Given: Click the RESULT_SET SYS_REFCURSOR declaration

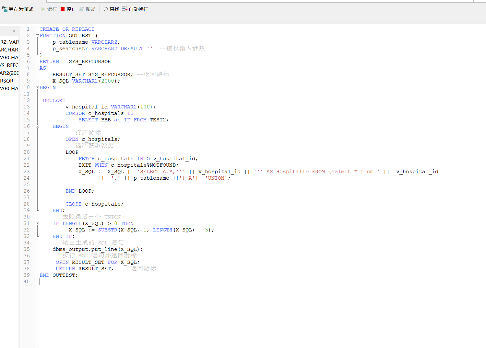Looking at the screenshot, I should (93, 74).
